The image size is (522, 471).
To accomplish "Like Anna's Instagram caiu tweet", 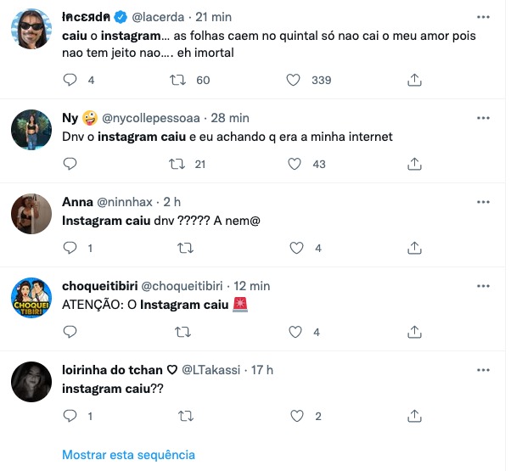I will [x=295, y=248].
